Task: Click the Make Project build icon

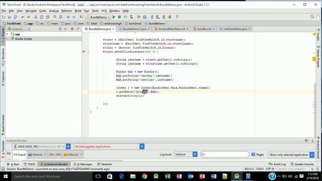Action: pos(82,17)
